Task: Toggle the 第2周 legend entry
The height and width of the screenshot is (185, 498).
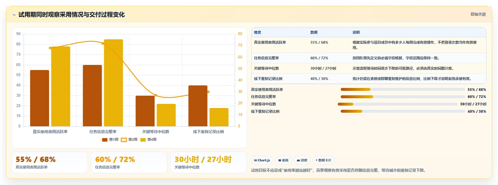Action: (129, 140)
